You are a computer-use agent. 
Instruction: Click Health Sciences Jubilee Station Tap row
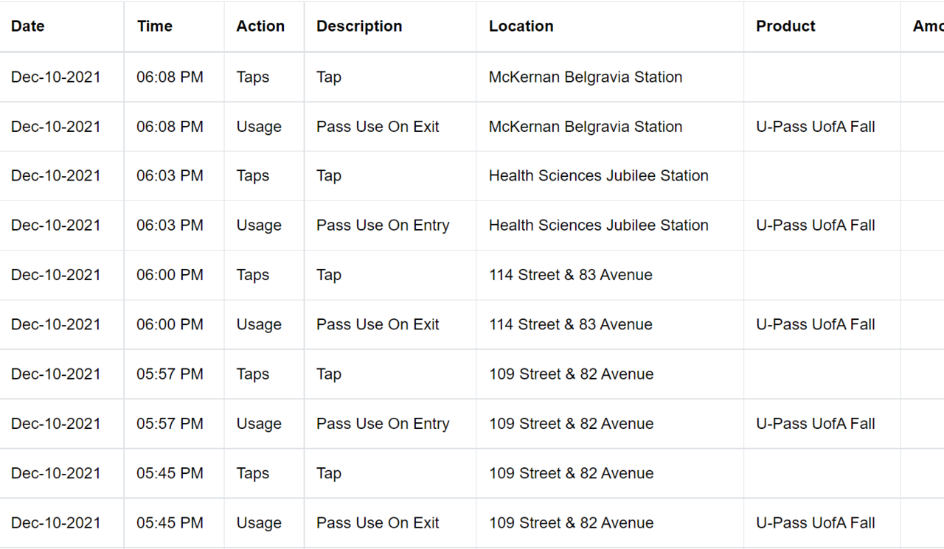pos(472,176)
